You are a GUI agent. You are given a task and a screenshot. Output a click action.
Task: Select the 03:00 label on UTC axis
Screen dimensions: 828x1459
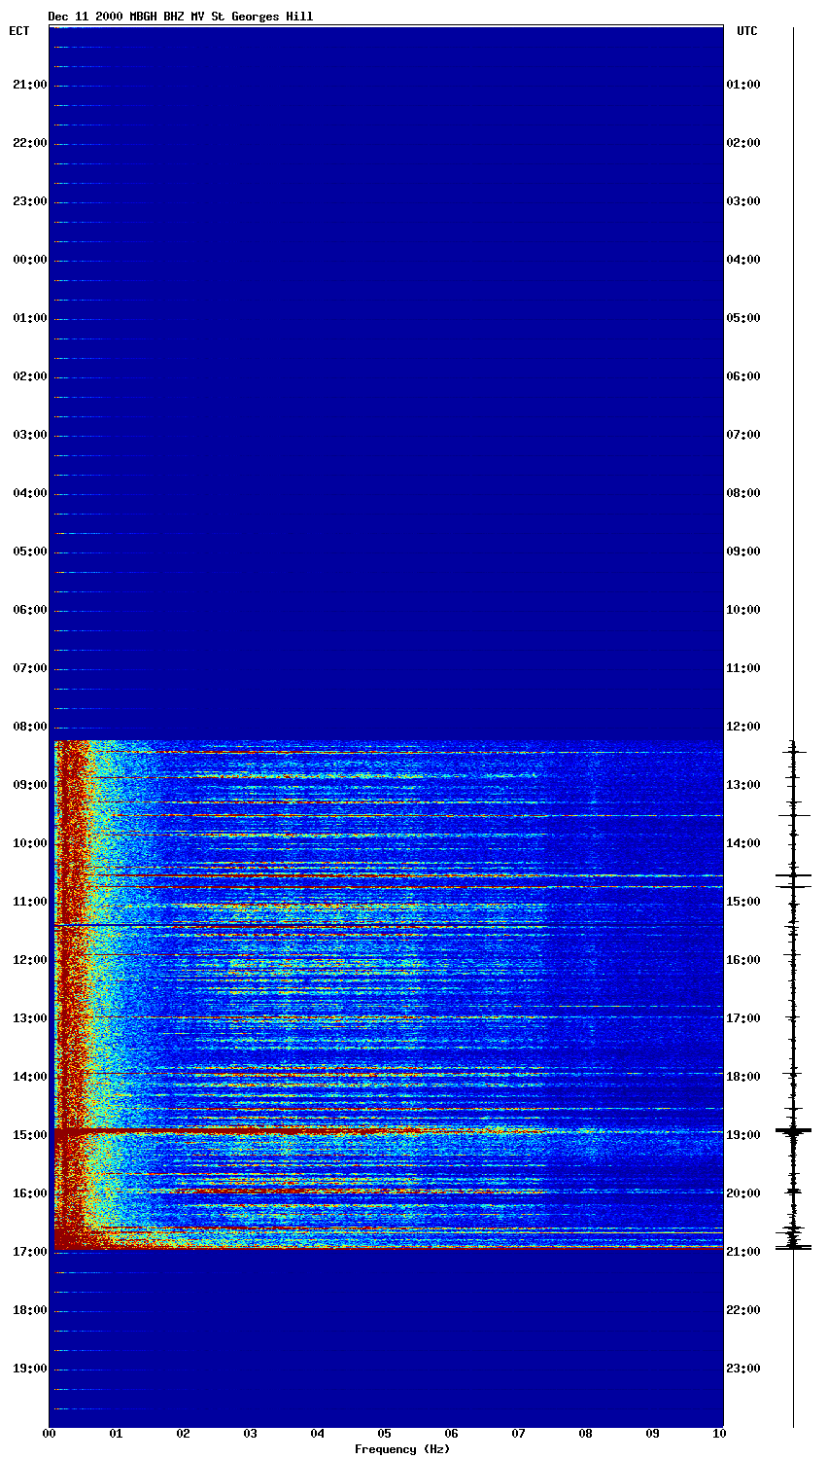tap(743, 201)
